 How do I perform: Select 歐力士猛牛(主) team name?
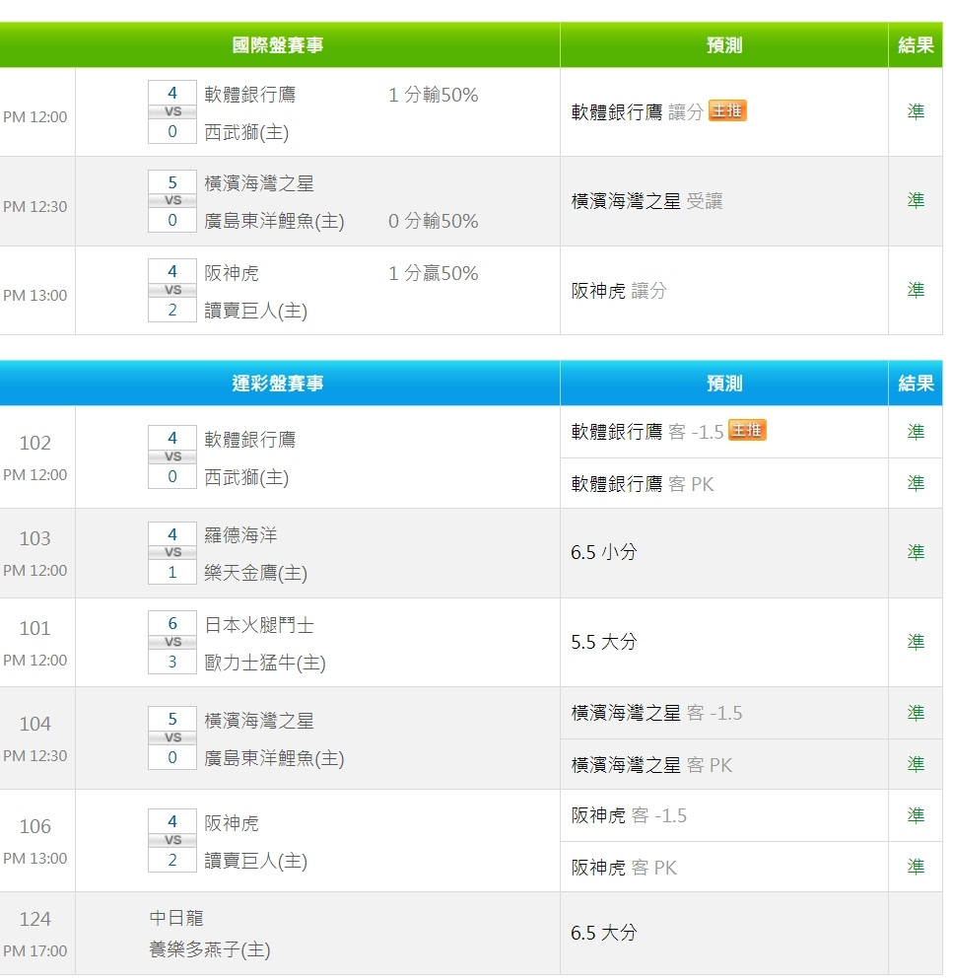pos(265,663)
